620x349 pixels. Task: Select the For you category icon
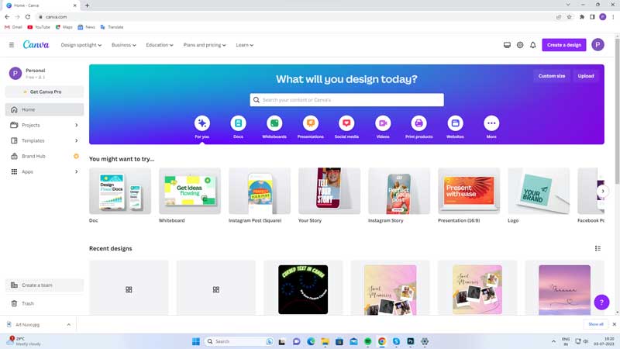[x=202, y=123]
